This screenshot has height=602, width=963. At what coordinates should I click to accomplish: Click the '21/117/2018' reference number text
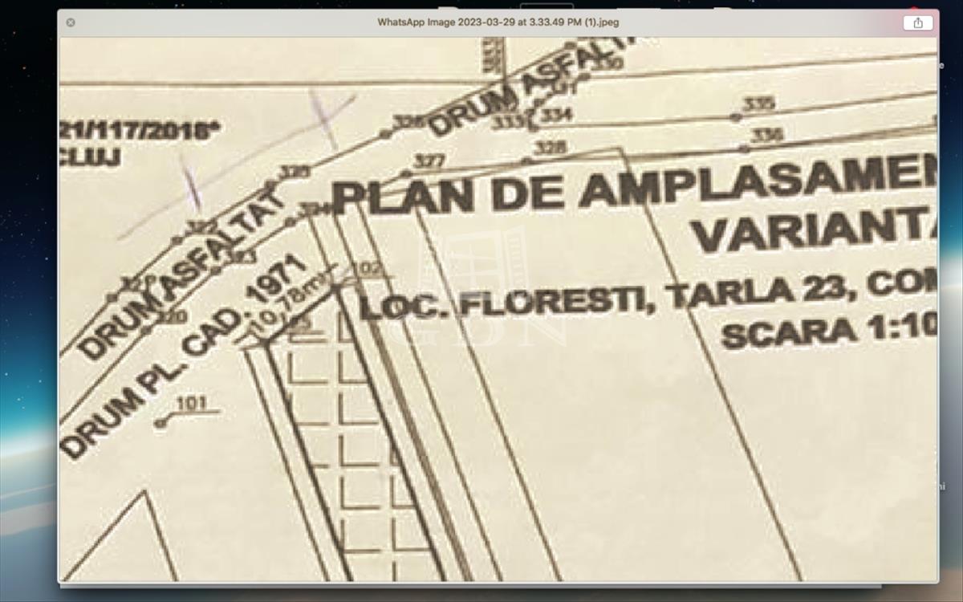(140, 128)
